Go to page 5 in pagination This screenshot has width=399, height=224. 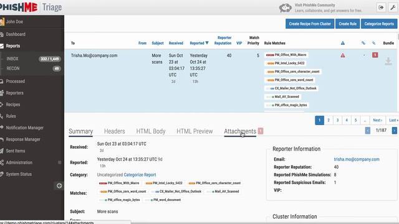click(355, 120)
